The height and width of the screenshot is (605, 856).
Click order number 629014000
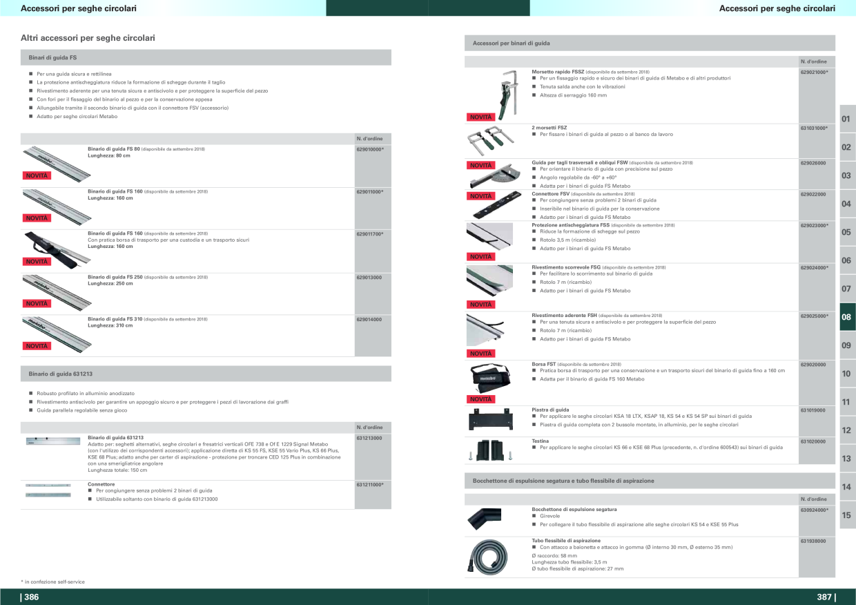click(369, 319)
